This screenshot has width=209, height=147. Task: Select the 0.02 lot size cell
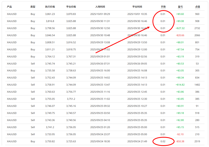[163, 141]
